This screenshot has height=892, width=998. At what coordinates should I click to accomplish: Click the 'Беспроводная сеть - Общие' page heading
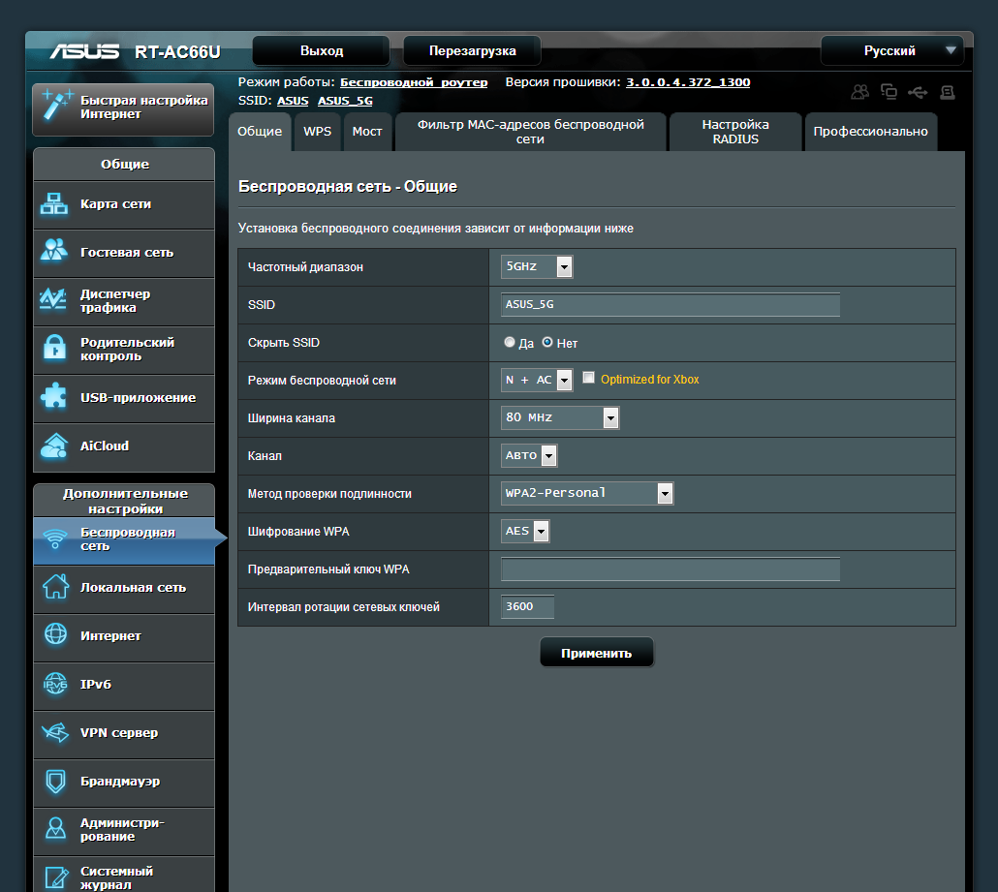click(x=348, y=186)
